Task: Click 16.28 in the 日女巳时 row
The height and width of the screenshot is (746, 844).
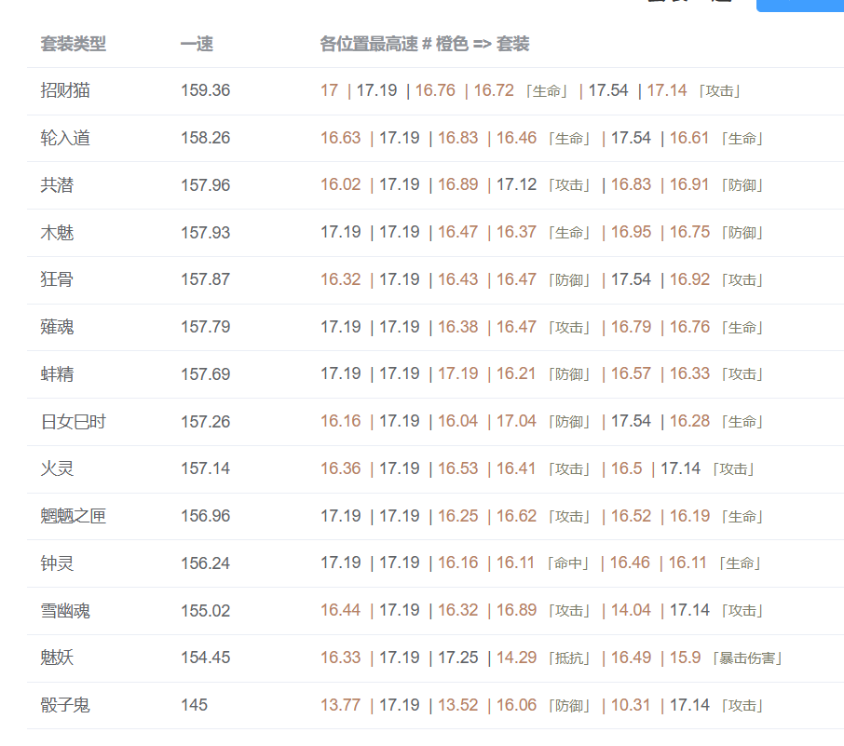Action: [689, 421]
